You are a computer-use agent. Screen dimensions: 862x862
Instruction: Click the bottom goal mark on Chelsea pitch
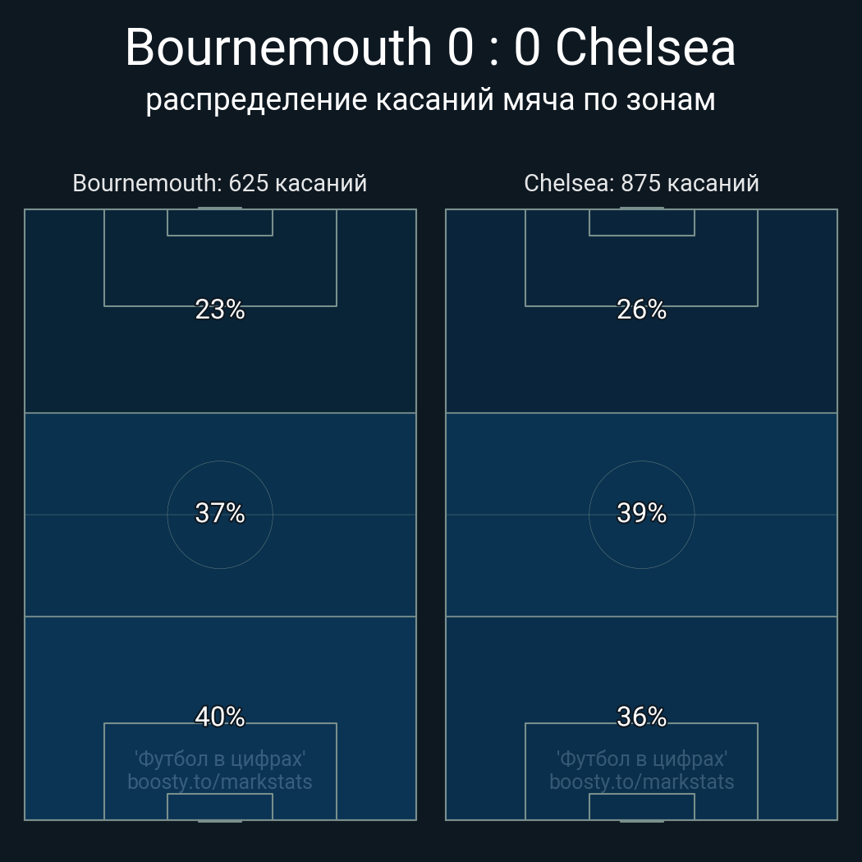pos(641,820)
